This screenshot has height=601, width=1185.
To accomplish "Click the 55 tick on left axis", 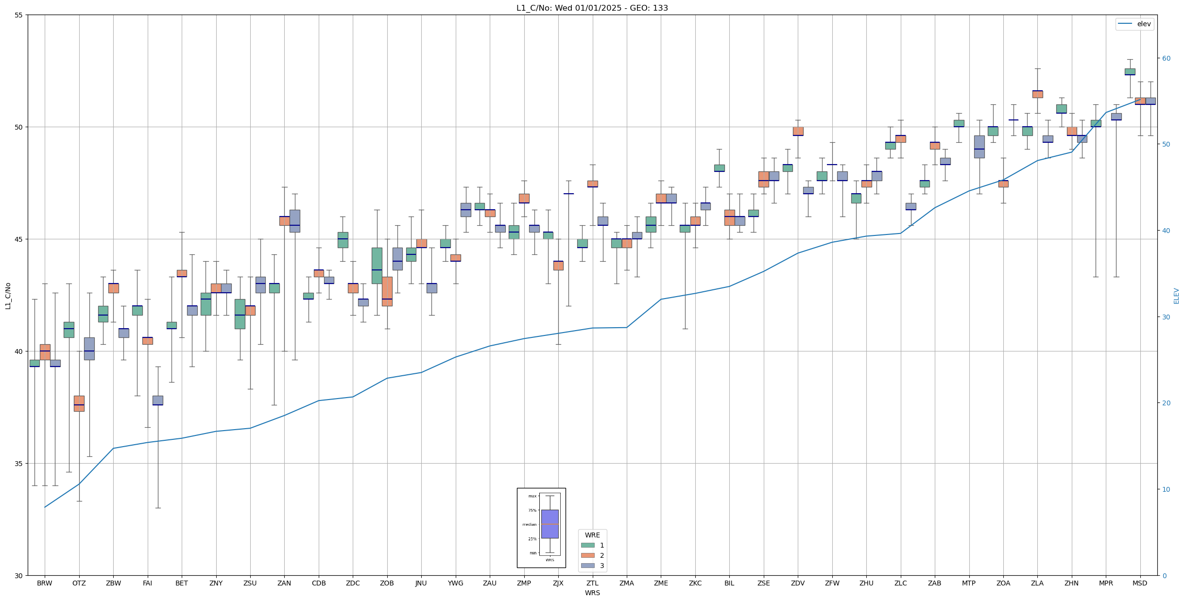I will point(19,15).
